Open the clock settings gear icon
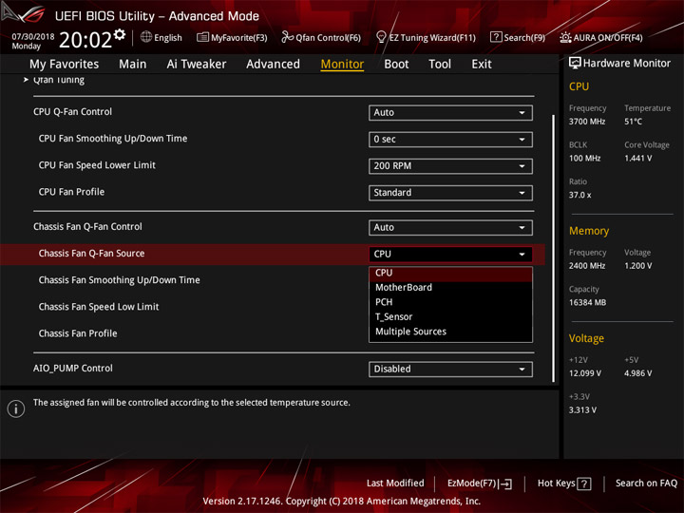Screen dimensions: 684x513 point(120,34)
